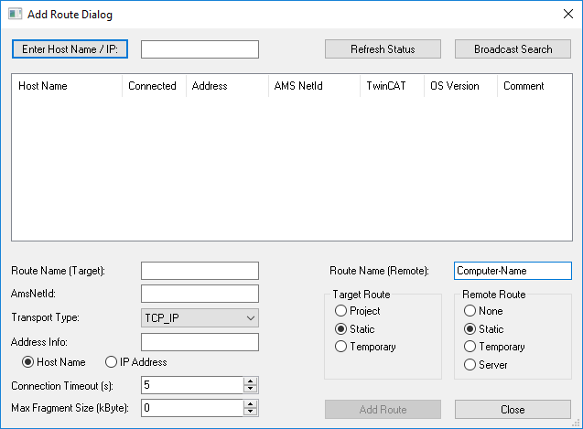This screenshot has width=583, height=429.
Task: Focus the Route Name (Target) field
Action: (x=200, y=271)
